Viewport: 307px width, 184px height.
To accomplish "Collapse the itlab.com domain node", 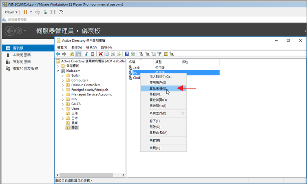I will (x=58, y=71).
